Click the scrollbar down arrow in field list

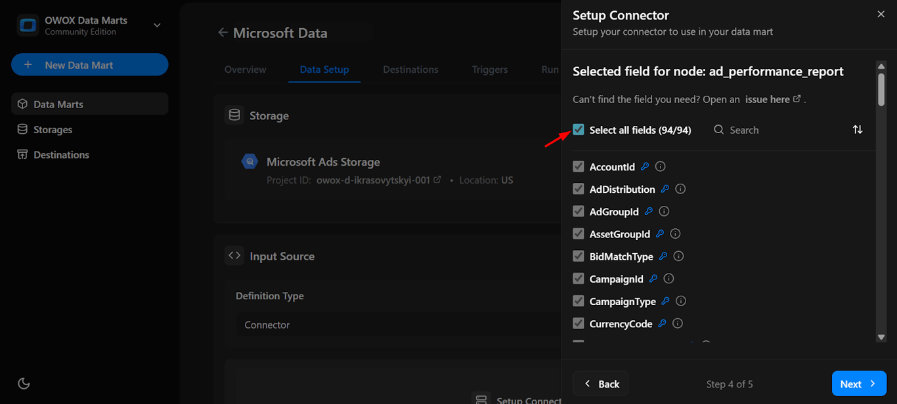[881, 337]
